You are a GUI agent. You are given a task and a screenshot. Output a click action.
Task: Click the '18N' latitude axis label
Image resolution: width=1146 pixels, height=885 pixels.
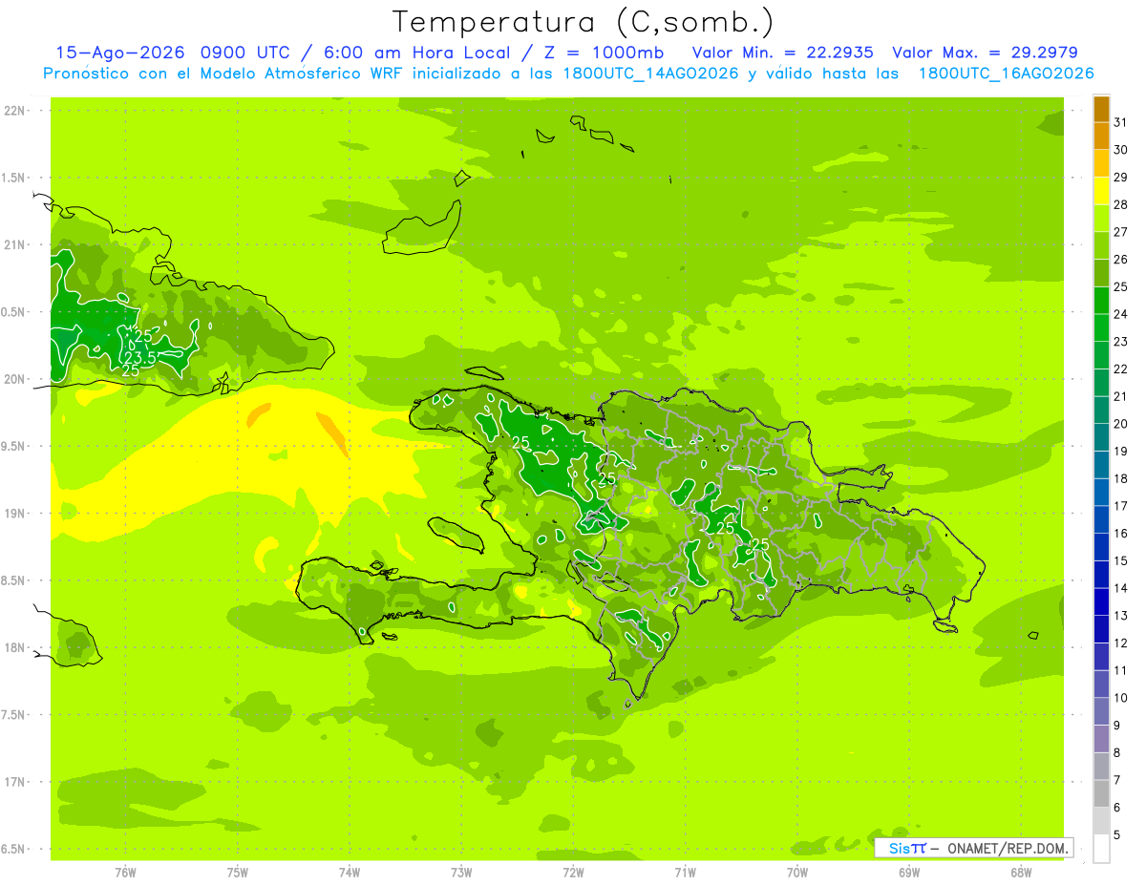point(15,647)
